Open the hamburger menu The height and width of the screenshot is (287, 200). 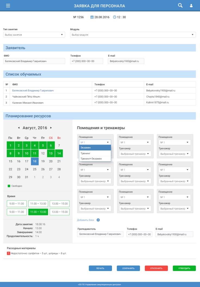(8, 5)
